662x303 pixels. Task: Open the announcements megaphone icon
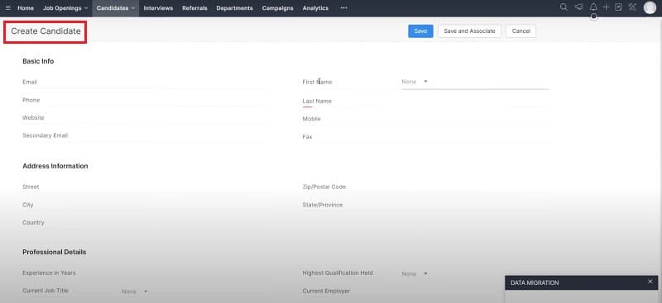point(578,7)
